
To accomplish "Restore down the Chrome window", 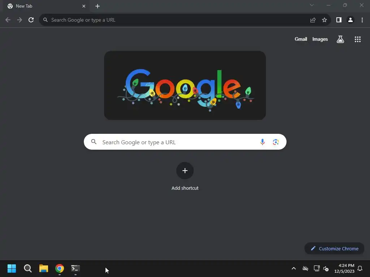I will [345, 5].
